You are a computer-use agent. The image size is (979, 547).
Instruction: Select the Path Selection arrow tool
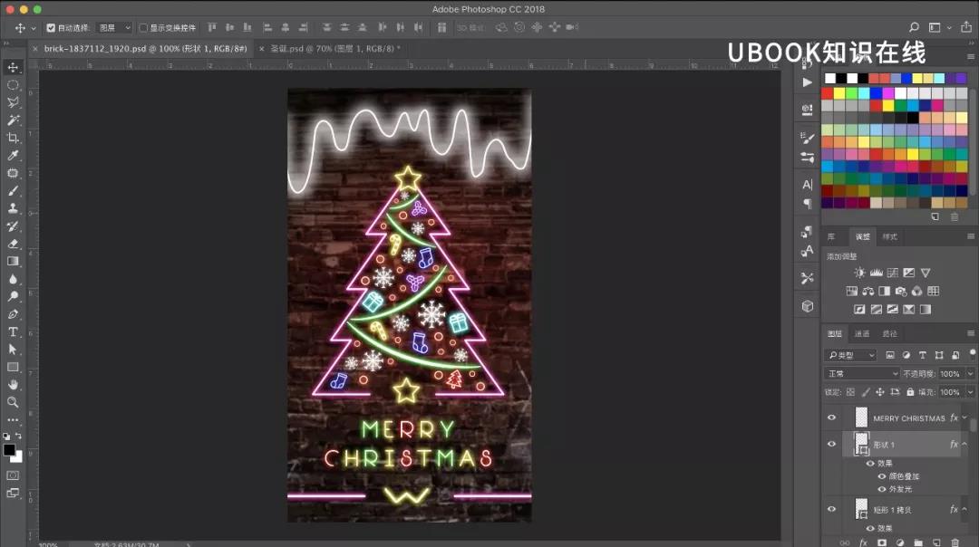[13, 350]
